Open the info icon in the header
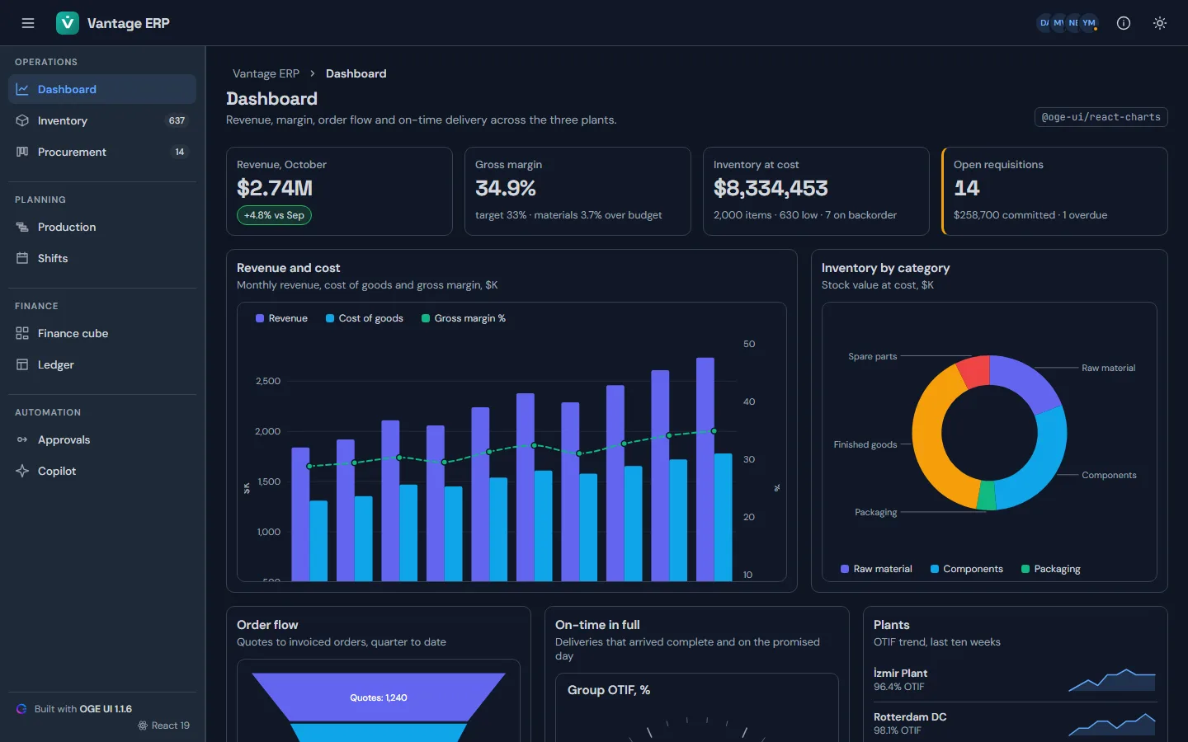Viewport: 1188px width, 742px height. pos(1124,23)
